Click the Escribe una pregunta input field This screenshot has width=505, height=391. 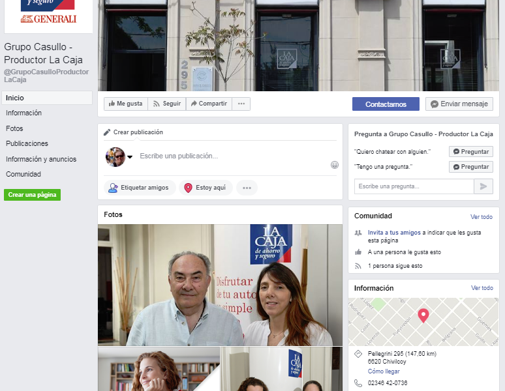(x=414, y=186)
